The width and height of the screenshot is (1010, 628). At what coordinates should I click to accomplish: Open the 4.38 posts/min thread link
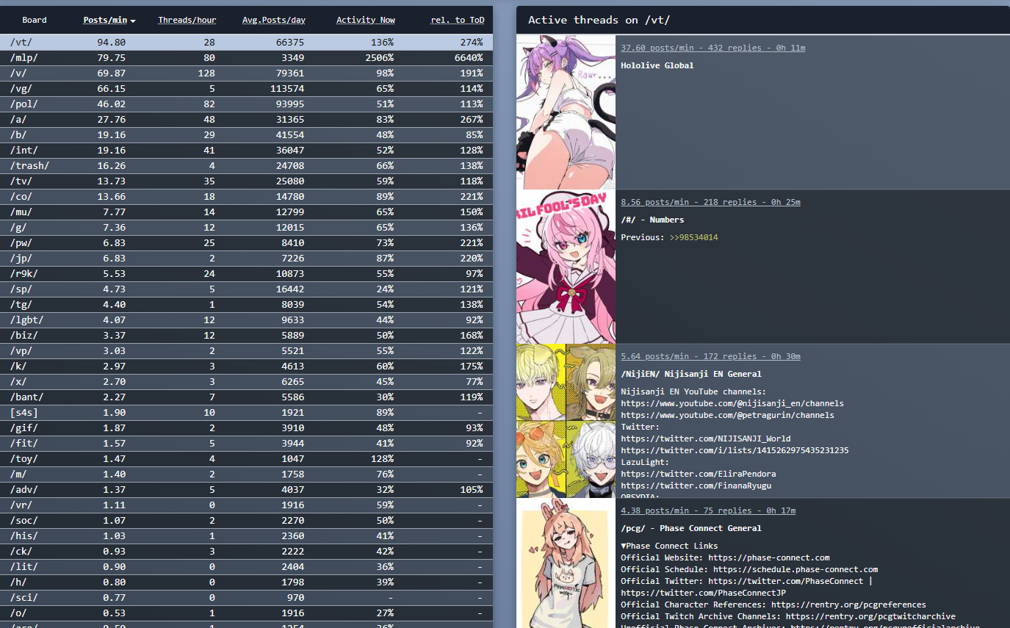pos(708,510)
